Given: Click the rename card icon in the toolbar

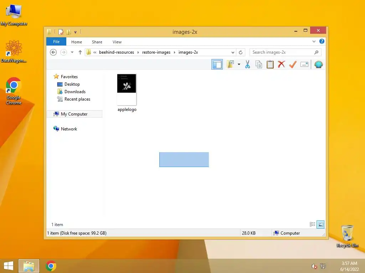Looking at the screenshot, I should pyautogui.click(x=304, y=64).
